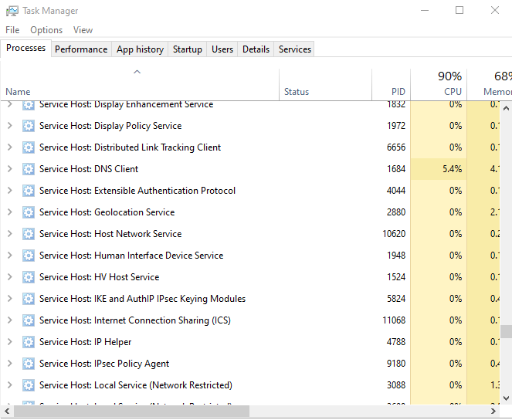The height and width of the screenshot is (420, 512).
Task: Expand Service Host: Local Service (Network Restricted)
Action: pyautogui.click(x=10, y=385)
